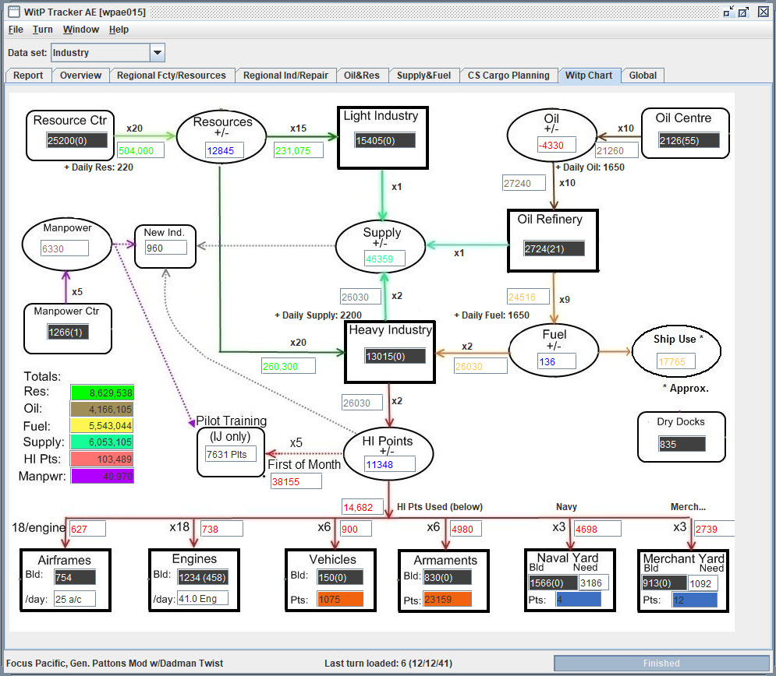
Task: Click resource flow value 504,000
Action: pos(141,151)
